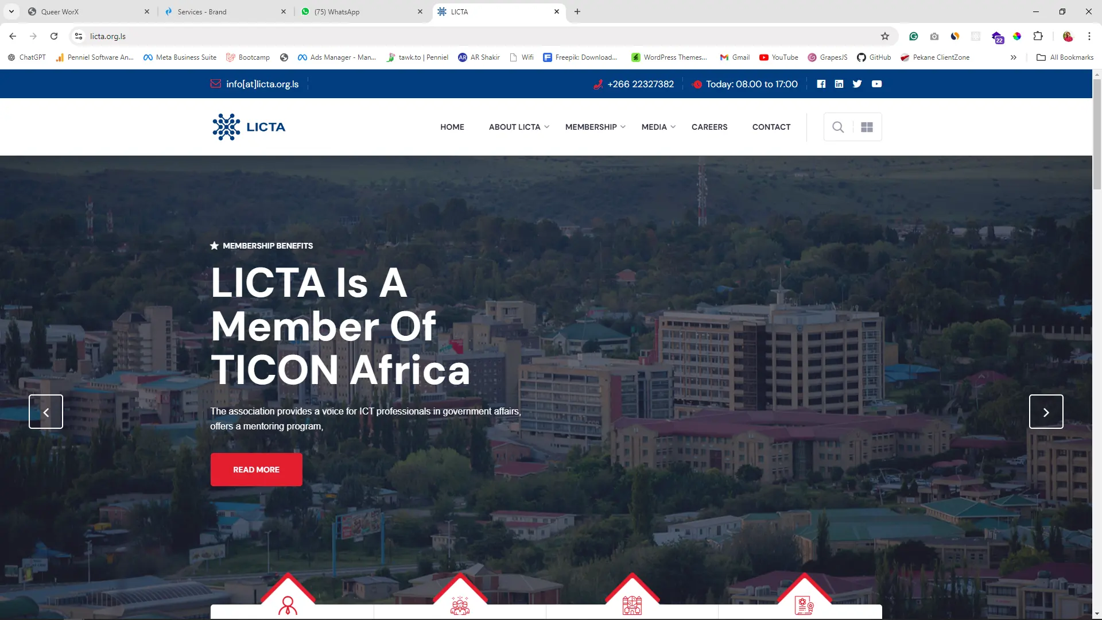1102x620 pixels.
Task: Expand the ABOUT LICTA dropdown menu
Action: click(519, 127)
